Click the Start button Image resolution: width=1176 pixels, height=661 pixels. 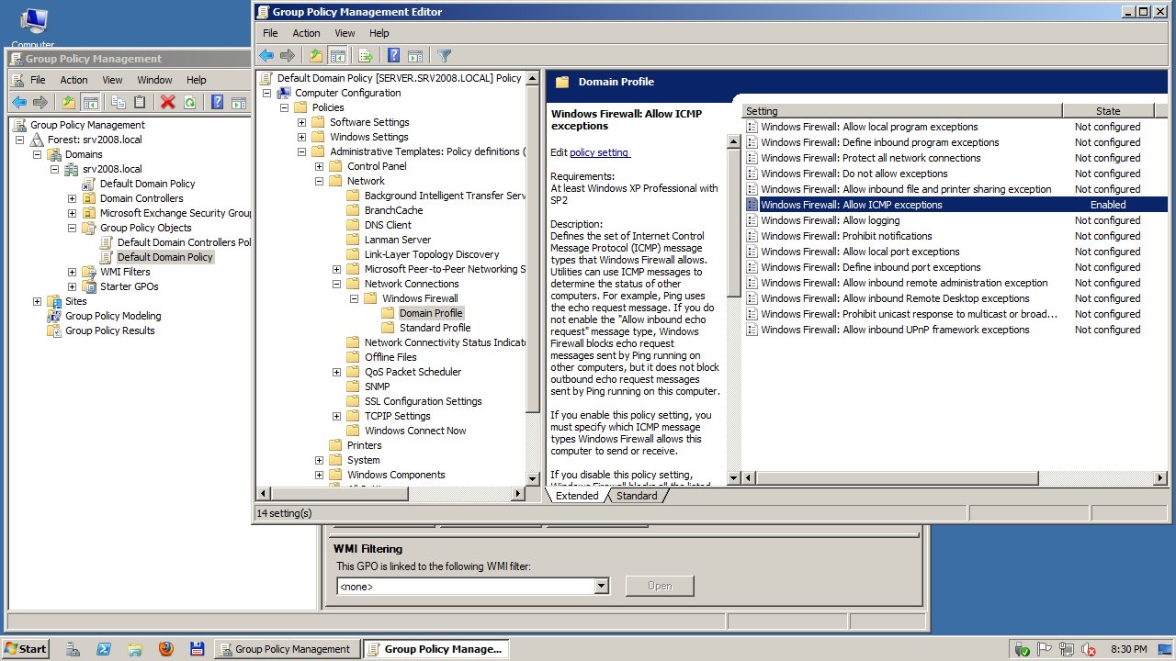click(25, 649)
